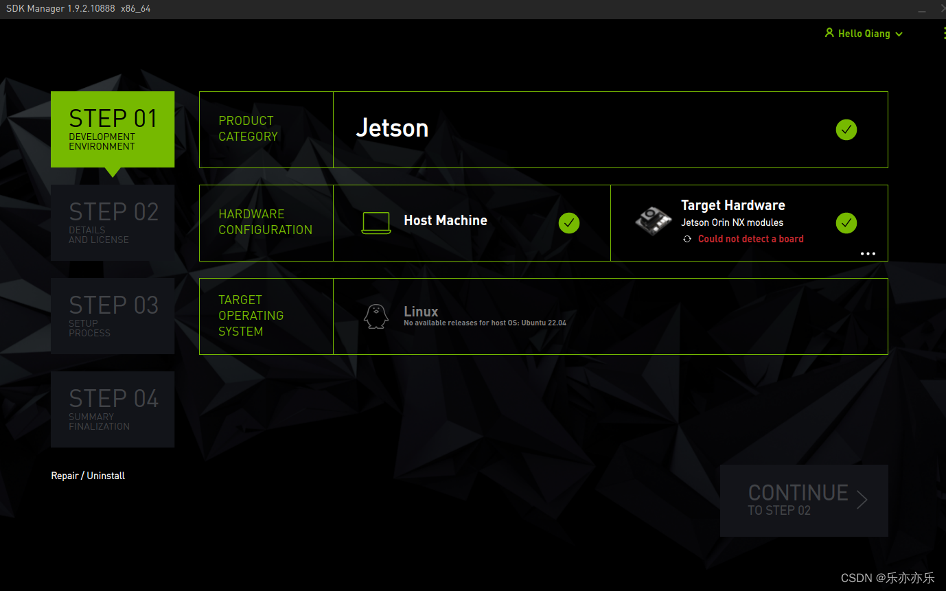Toggle the Target Hardware checkmark
The height and width of the screenshot is (591, 946).
tap(846, 223)
